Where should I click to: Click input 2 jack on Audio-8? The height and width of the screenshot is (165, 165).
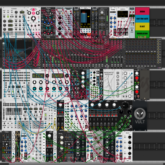121,22
